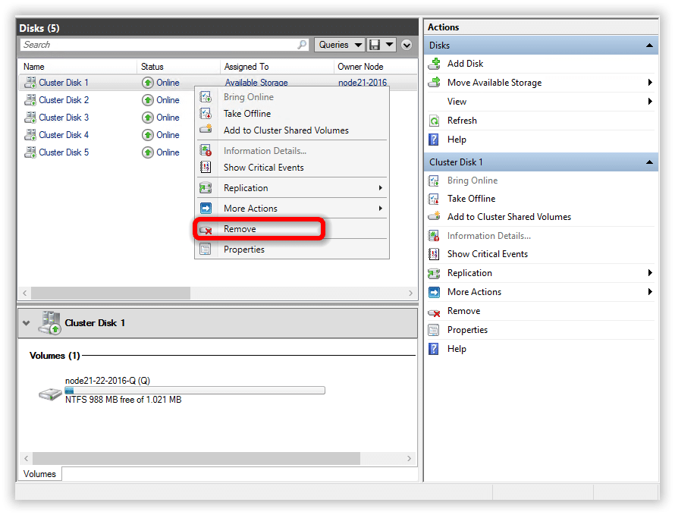Click Take Offline in the Actions pane

(x=471, y=199)
